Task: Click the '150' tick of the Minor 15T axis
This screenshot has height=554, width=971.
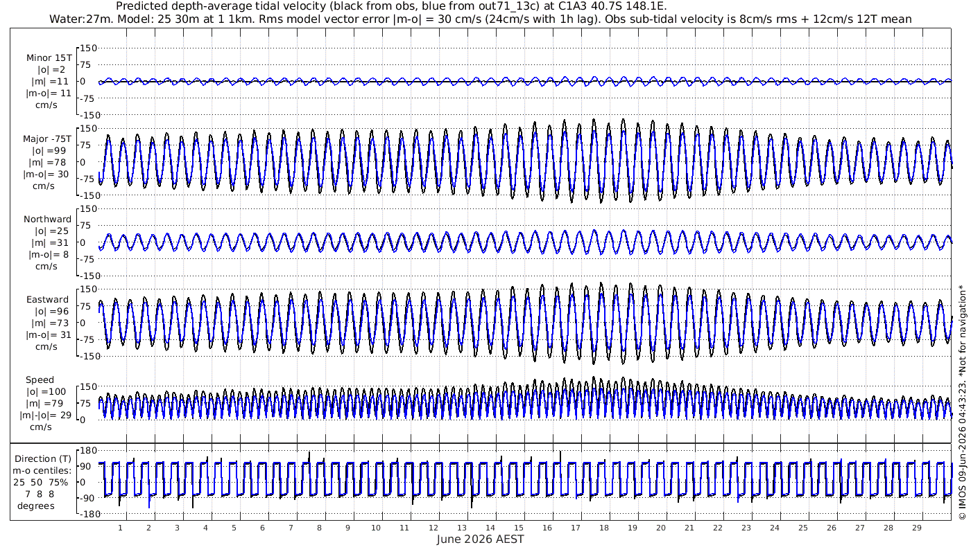Action: (89, 48)
